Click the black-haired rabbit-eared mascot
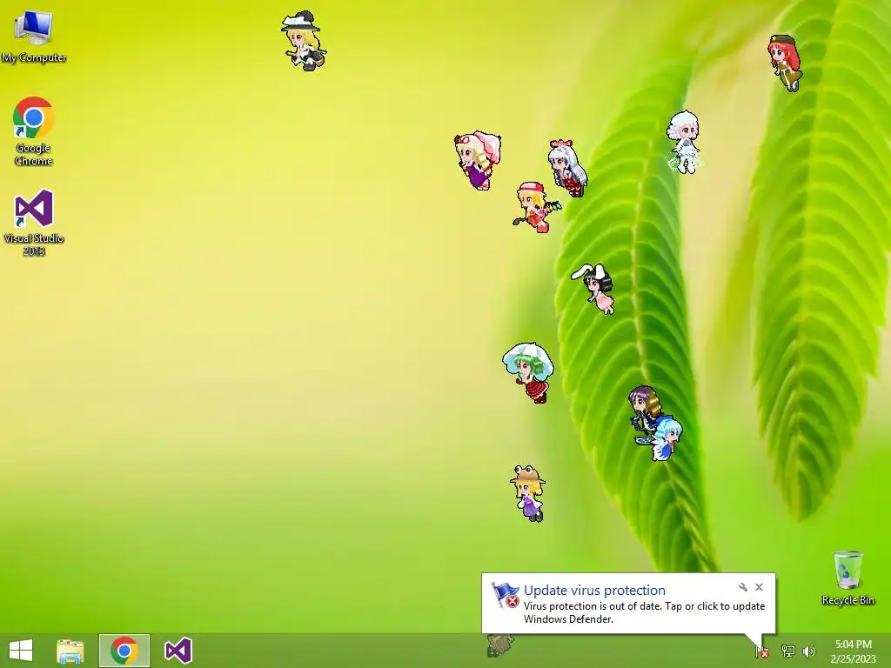Screen dimensions: 891x668 click(x=594, y=287)
